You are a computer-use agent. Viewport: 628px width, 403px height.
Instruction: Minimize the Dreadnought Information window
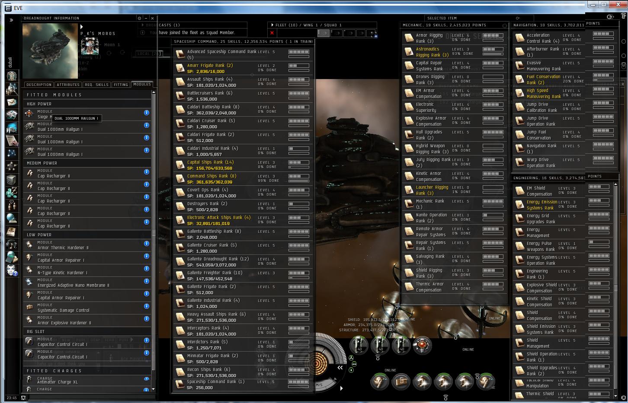tap(146, 18)
